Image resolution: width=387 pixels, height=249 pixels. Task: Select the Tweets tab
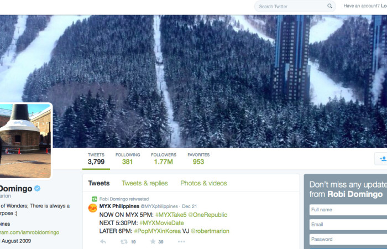(x=99, y=183)
